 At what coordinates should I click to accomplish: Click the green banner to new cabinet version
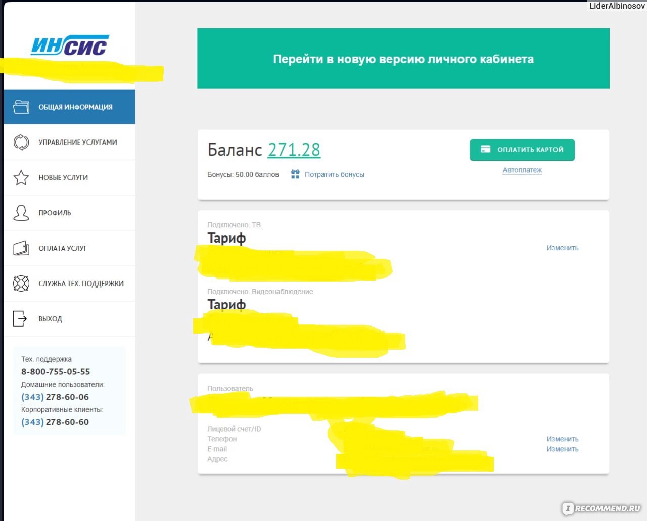[x=403, y=59]
